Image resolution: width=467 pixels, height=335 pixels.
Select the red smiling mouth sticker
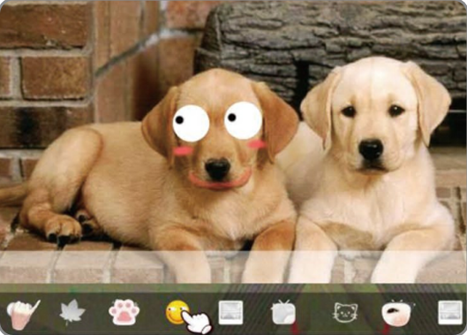pos(220,180)
